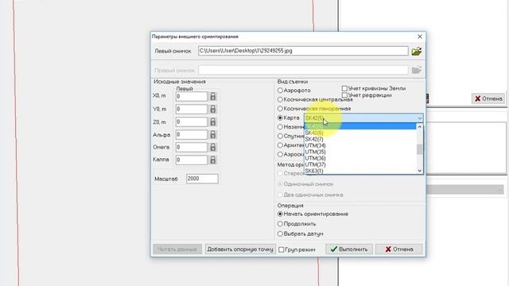Close the Параметры внешнего ориентирования dialog

tap(420, 37)
